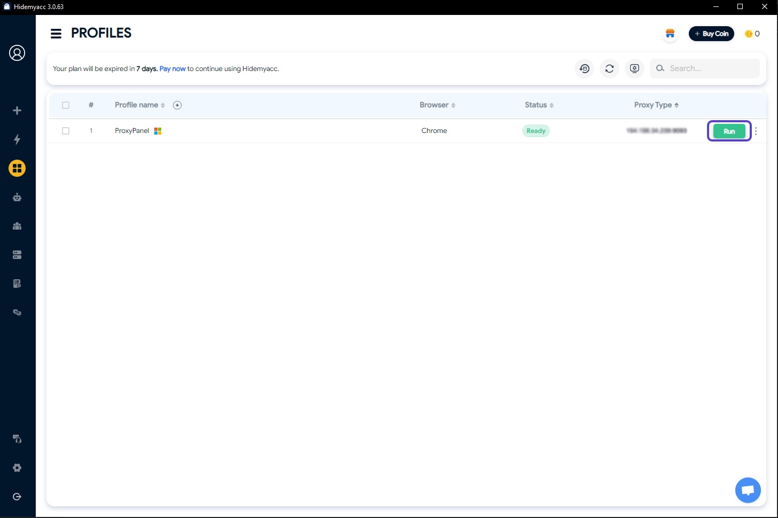Click the Pay now link

point(172,69)
